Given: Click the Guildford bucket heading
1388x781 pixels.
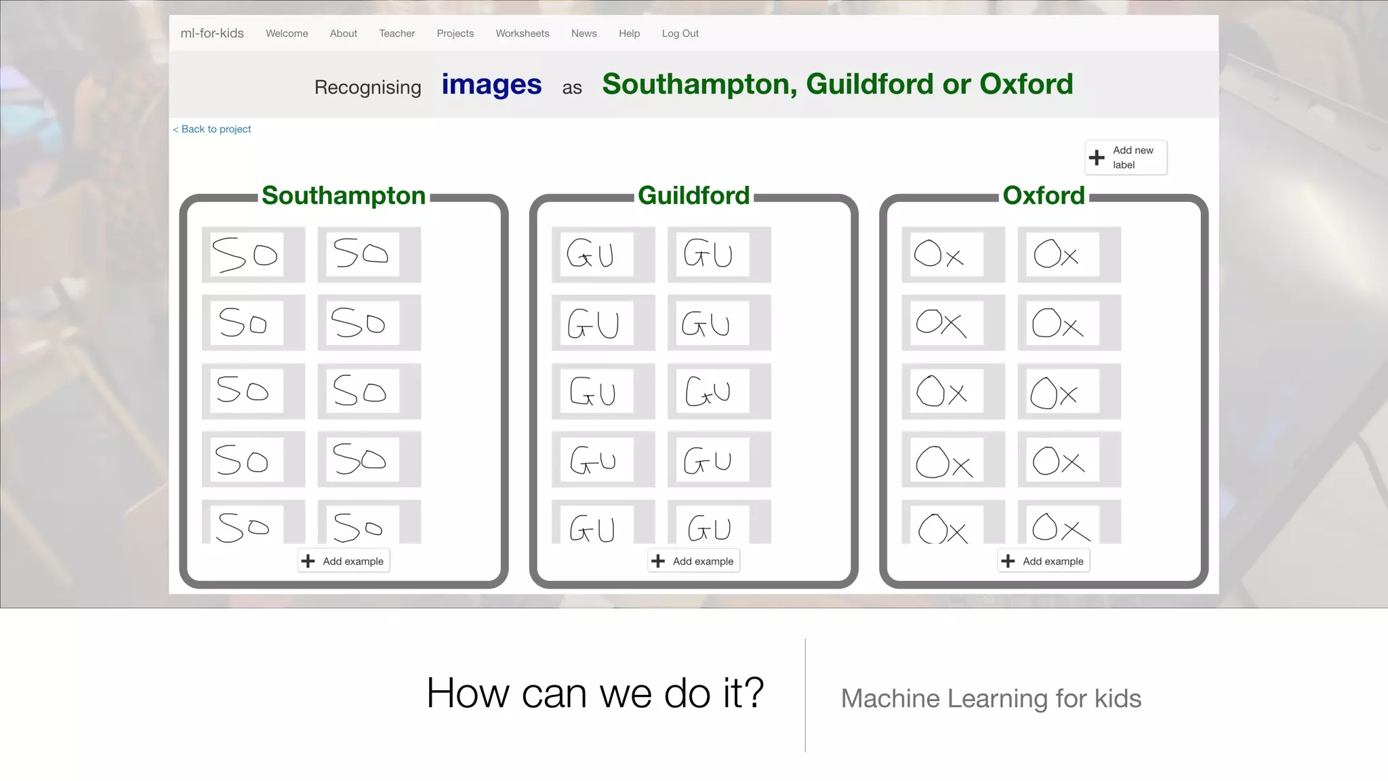Looking at the screenshot, I should (694, 195).
